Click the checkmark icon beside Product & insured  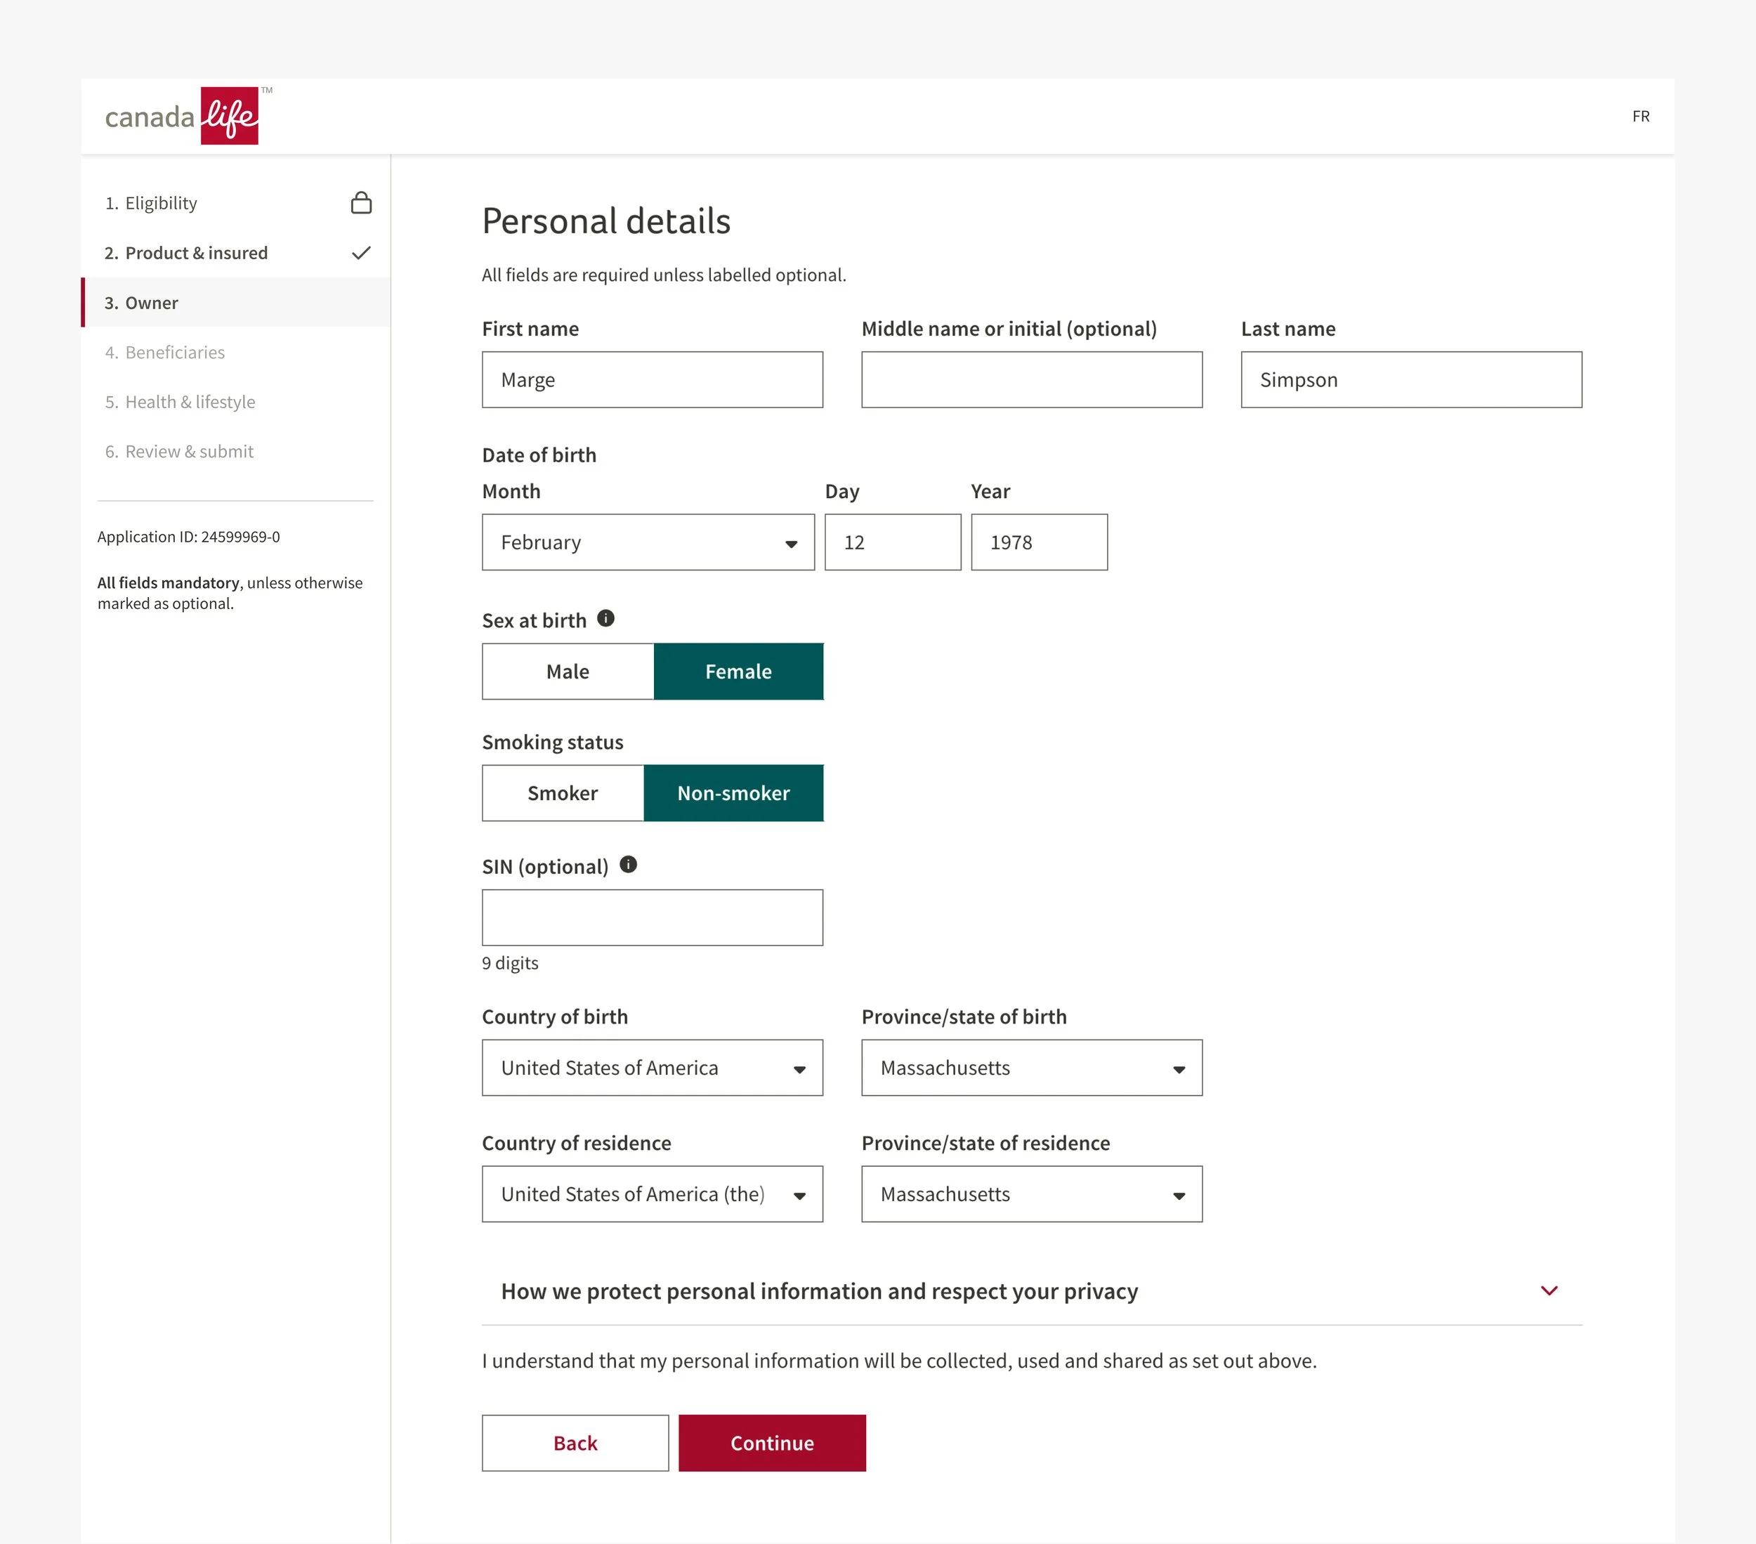click(361, 253)
